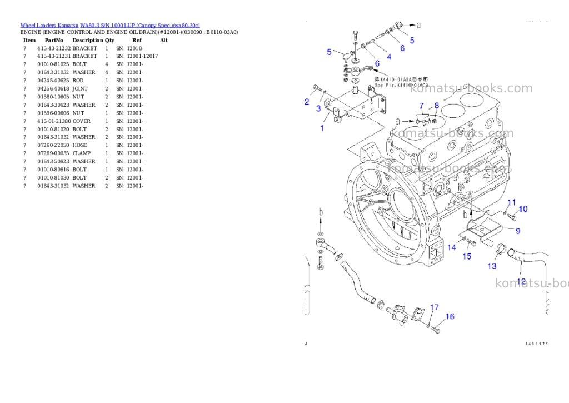Select part number 415-43-21231
The image size is (569, 403).
coord(54,56)
